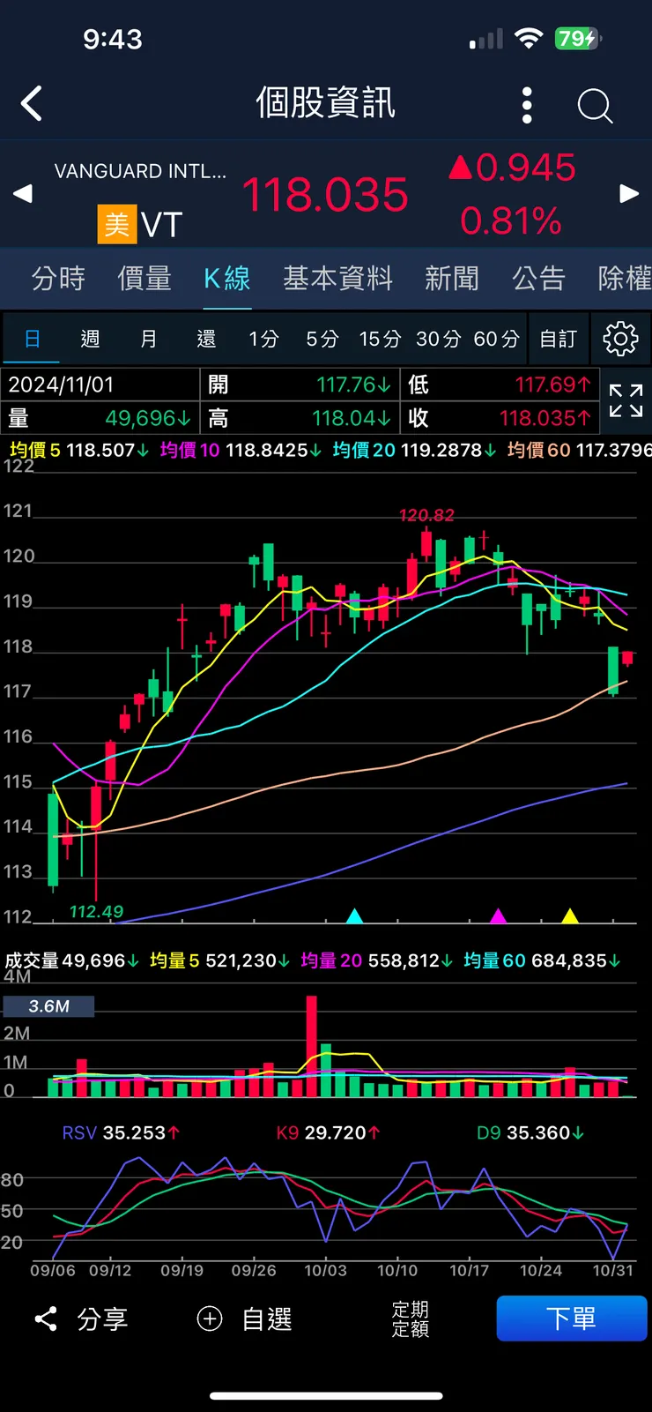This screenshot has height=1412, width=652.
Task: Tap the 均價 20 moving average legend
Action: coord(414,451)
